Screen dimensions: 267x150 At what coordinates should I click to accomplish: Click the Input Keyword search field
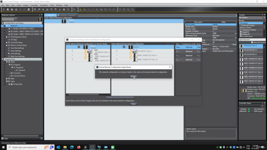[x=252, y=40]
